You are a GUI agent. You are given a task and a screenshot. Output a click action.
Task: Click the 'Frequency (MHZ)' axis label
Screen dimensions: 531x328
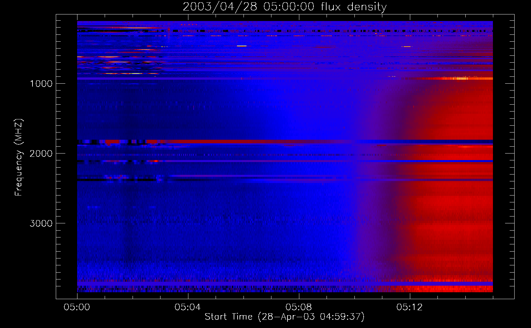[18, 157]
